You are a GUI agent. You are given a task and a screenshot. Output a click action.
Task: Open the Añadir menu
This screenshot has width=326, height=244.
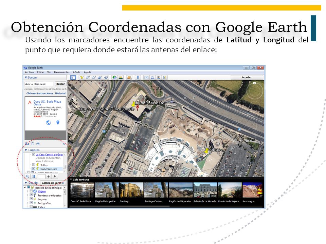76,72
